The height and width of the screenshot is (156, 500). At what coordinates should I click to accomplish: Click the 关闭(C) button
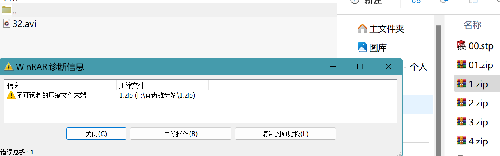[x=96, y=134]
